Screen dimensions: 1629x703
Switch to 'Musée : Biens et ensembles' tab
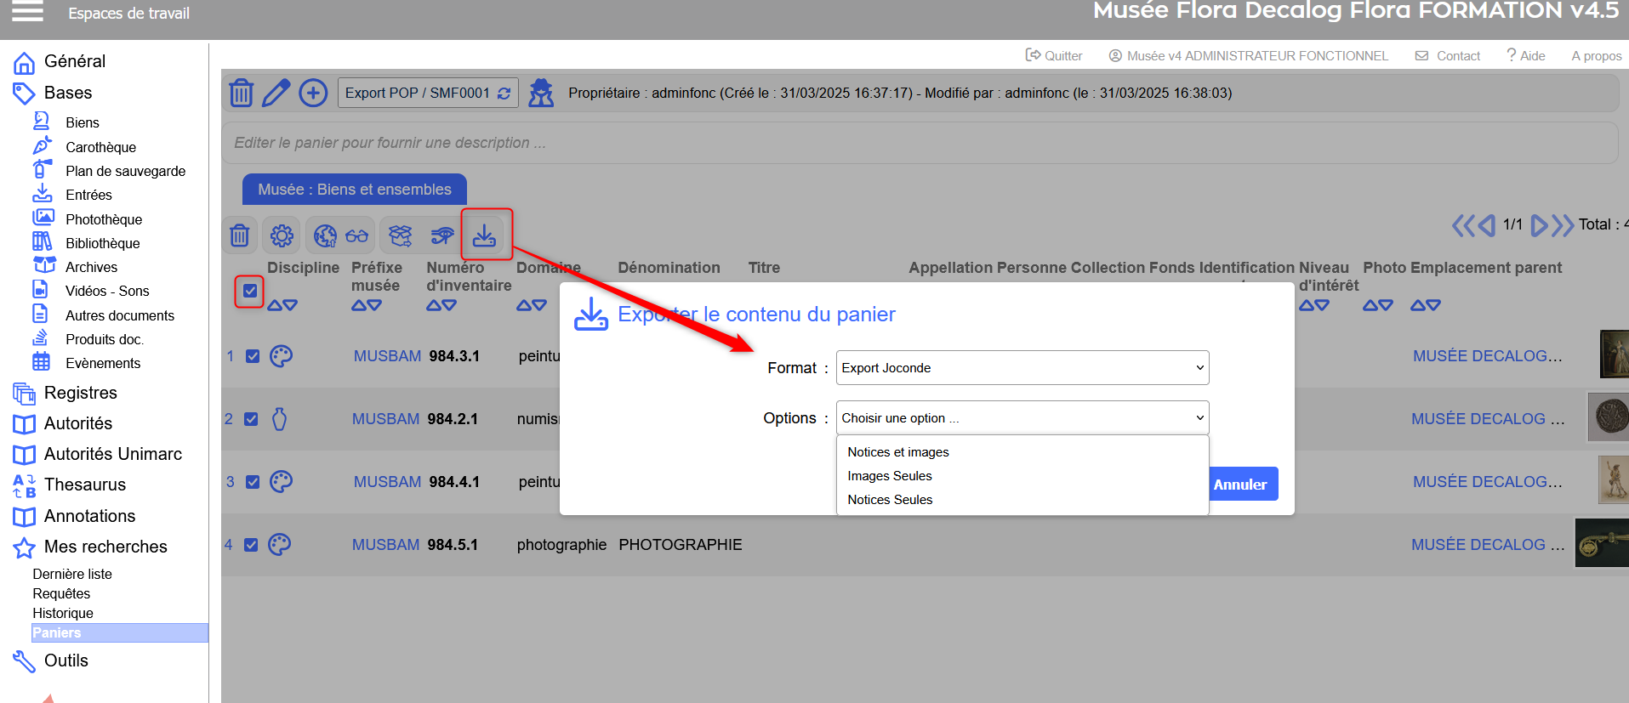355,190
